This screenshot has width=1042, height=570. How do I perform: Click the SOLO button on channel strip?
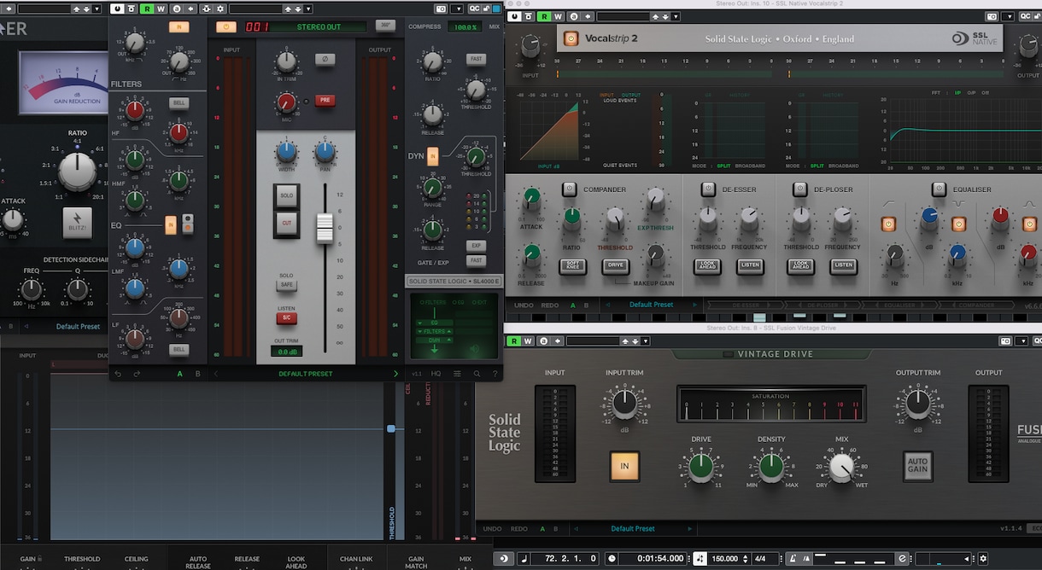click(287, 195)
